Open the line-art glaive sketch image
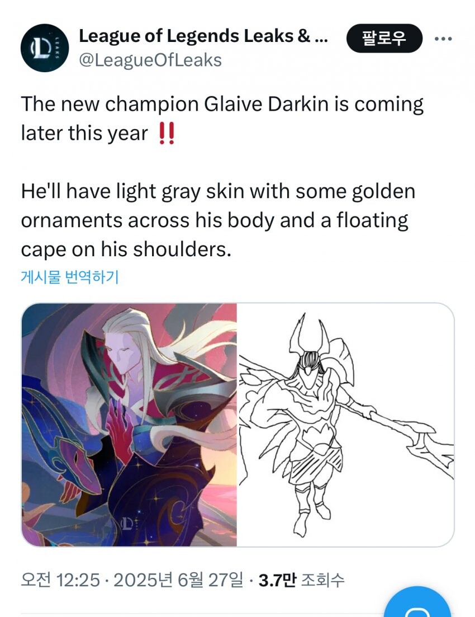 [x=346, y=425]
